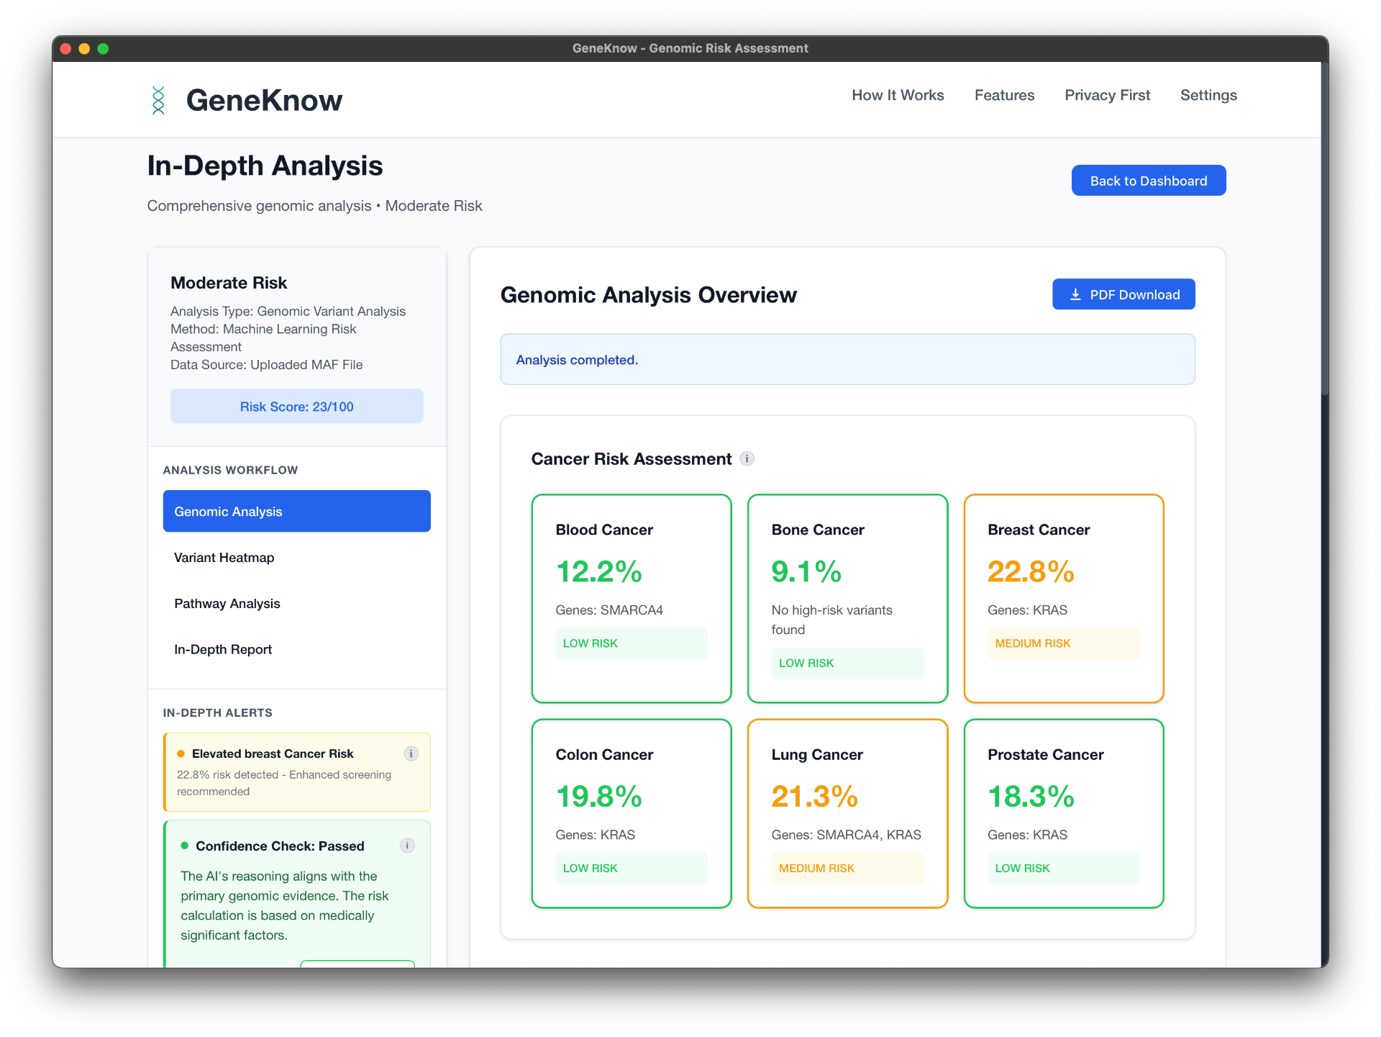Select the Colon Cancer risk card
The height and width of the screenshot is (1037, 1381).
coord(632,814)
